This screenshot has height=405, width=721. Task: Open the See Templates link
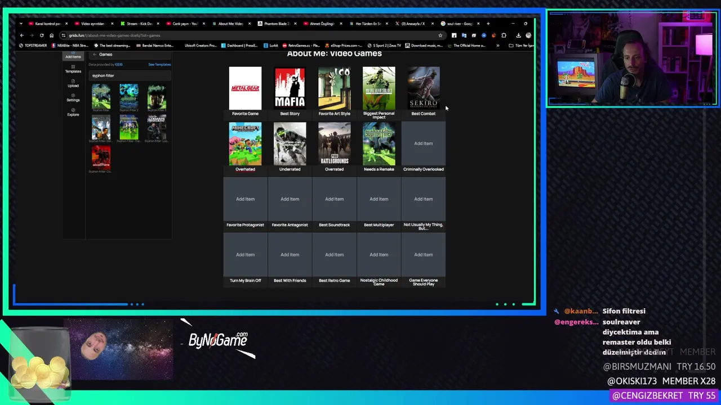159,65
